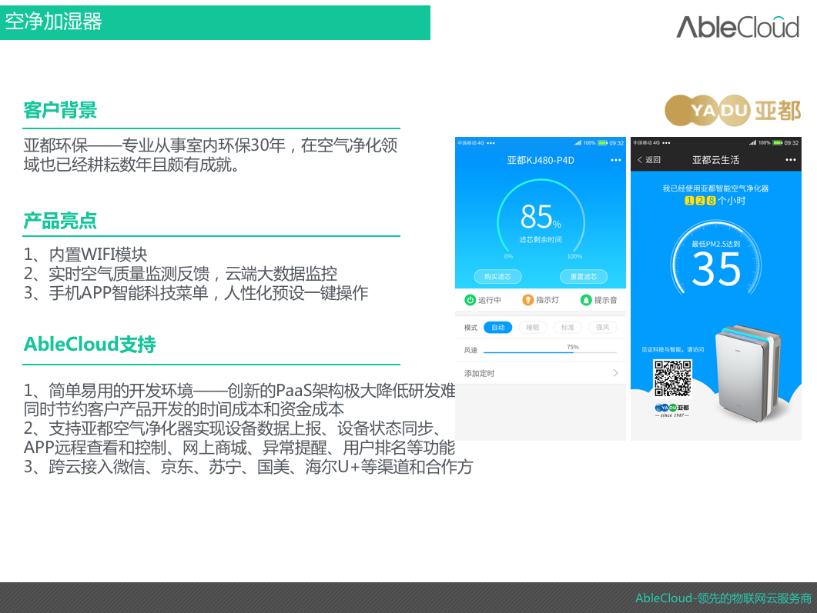Screen dimensions: 817x613
Task: Click the 指示灯 label text
Action: click(547, 300)
